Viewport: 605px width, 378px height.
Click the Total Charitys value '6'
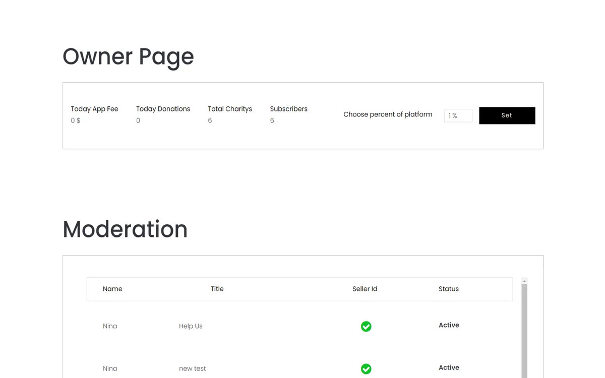point(210,120)
